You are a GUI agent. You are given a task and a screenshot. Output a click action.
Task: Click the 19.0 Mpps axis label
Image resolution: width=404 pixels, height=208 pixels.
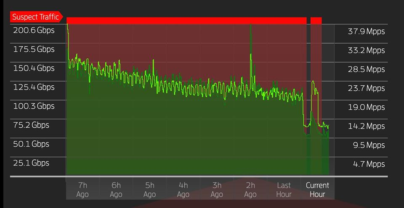(x=366, y=107)
